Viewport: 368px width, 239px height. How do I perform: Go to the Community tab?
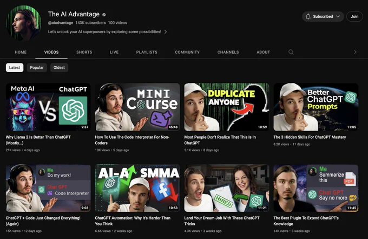(187, 52)
